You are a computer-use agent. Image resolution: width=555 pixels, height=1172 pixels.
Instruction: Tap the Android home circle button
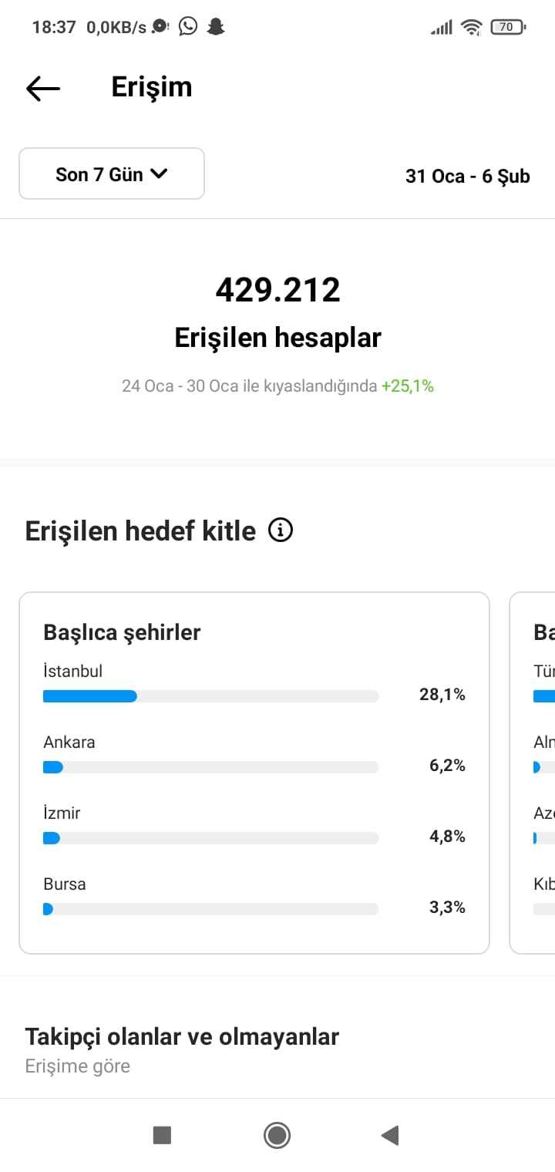point(277,1135)
